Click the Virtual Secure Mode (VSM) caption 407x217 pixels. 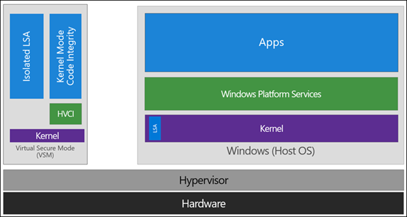tap(45, 152)
